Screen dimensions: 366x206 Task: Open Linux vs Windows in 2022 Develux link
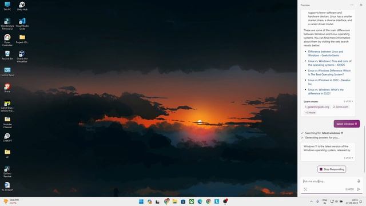click(329, 82)
